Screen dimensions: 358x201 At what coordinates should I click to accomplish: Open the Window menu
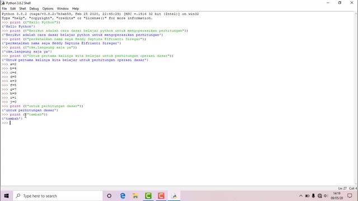pyautogui.click(x=63, y=9)
